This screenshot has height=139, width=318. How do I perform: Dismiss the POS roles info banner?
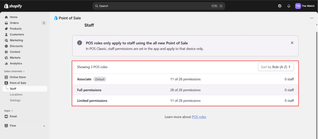pyautogui.click(x=292, y=43)
